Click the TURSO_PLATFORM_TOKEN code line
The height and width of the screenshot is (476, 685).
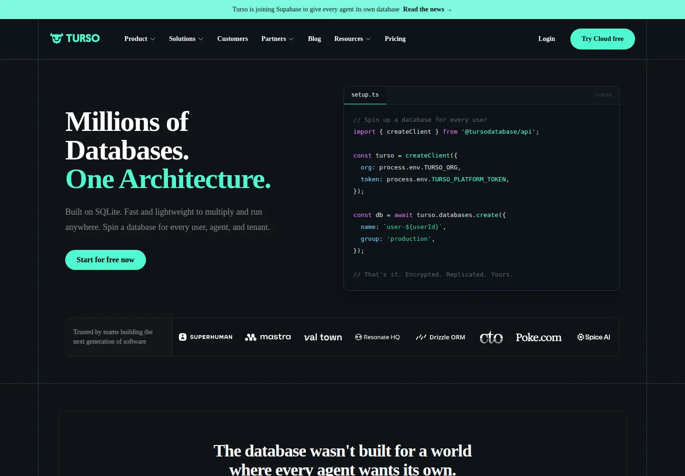click(x=435, y=179)
